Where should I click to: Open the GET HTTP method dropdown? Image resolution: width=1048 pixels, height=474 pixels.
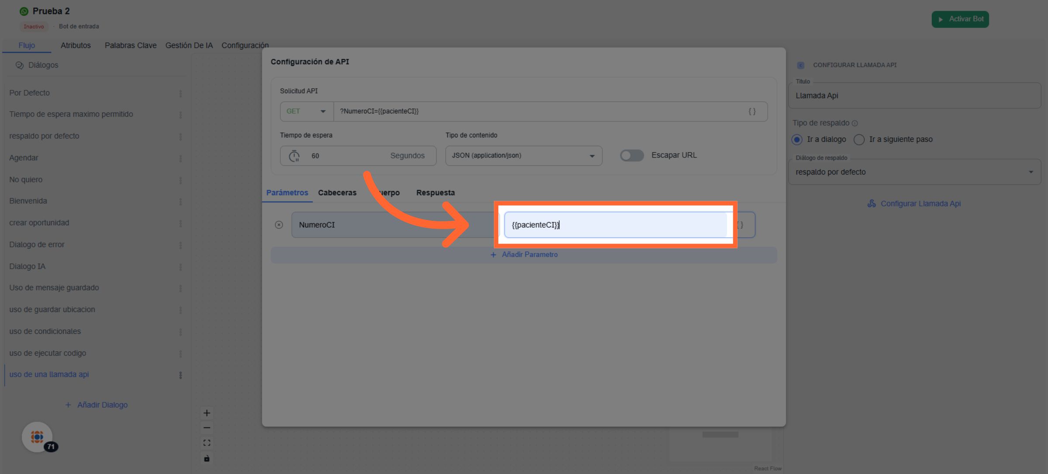307,111
